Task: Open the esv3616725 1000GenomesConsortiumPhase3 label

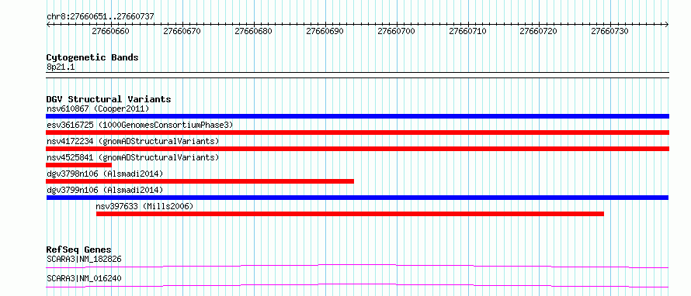Action: [140, 125]
